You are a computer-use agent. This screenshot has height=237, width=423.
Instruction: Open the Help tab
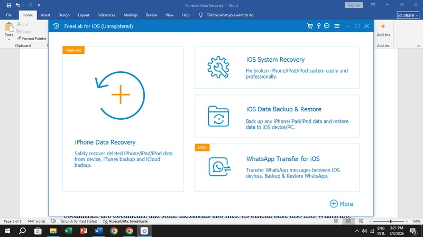[186, 15]
